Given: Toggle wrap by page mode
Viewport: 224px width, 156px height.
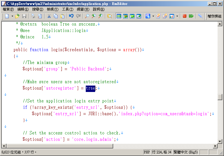Looking at the screenshot, I should pyautogui.click(x=139, y=16).
